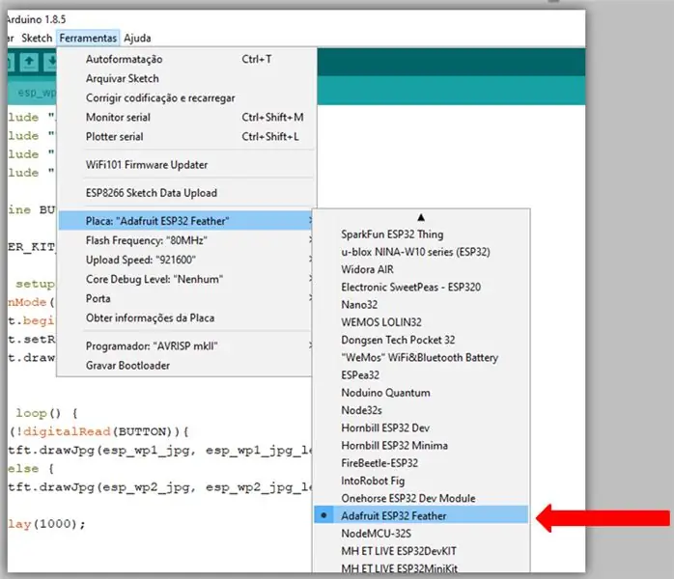Select Hornbill ESP32 Minima board
This screenshot has height=579, width=674.
[x=421, y=446]
